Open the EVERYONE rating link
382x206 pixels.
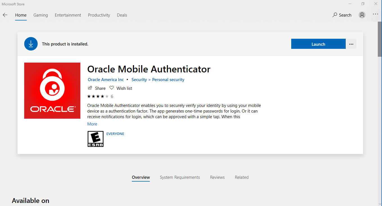click(115, 134)
